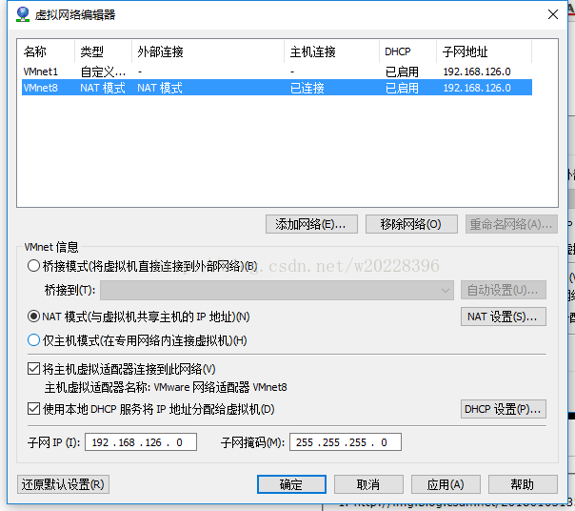The width and height of the screenshot is (575, 511).
Task: Click 已启用 DHCP cell of VMnet8
Action: tap(402, 88)
